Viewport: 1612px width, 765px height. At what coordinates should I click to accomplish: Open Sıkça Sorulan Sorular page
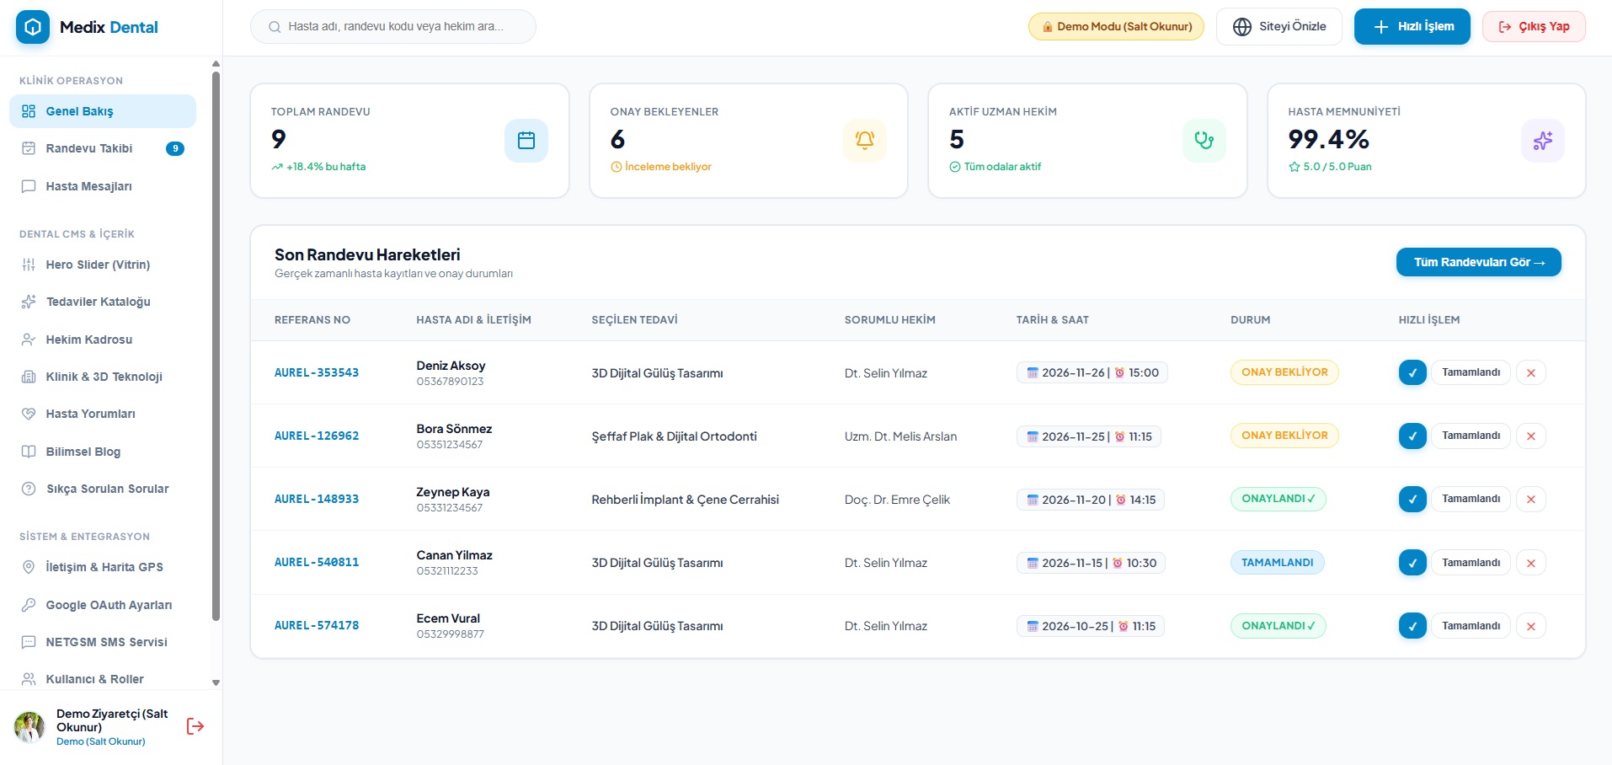point(103,489)
